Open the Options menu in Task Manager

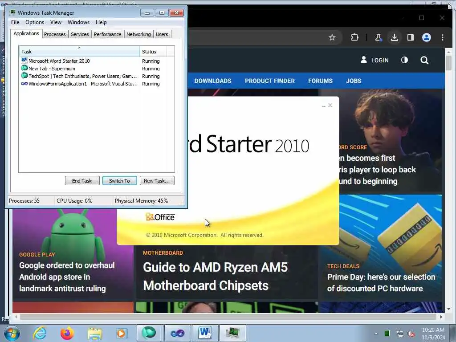point(35,22)
